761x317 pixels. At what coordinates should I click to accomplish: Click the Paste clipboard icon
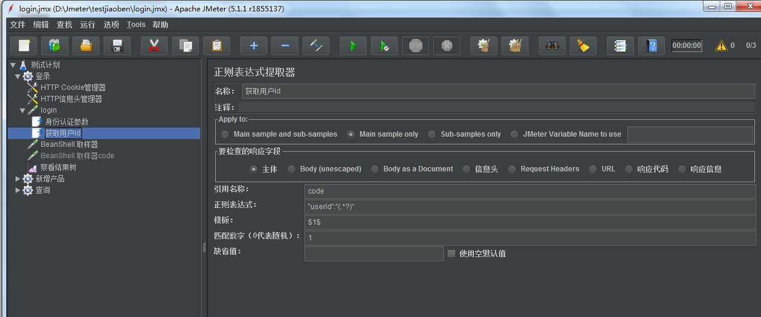tap(216, 46)
